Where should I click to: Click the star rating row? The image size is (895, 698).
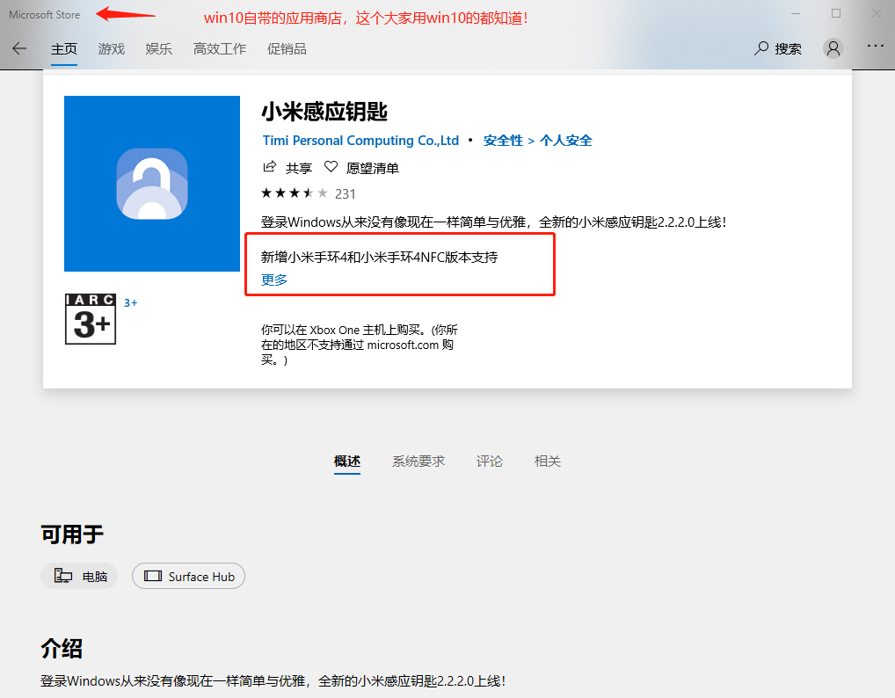point(295,193)
